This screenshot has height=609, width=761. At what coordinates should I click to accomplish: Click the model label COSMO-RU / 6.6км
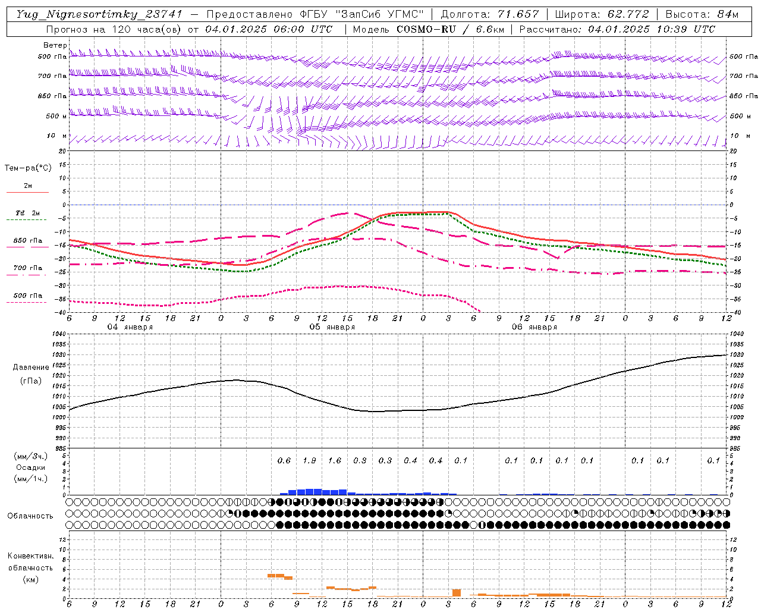(451, 29)
